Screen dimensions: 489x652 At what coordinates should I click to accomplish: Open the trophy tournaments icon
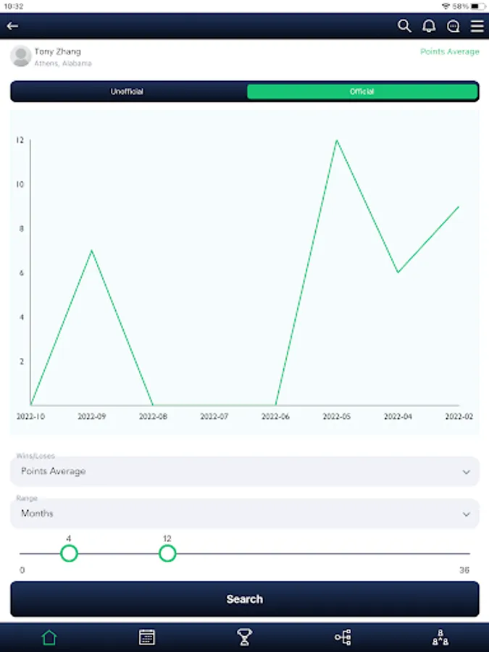click(245, 638)
